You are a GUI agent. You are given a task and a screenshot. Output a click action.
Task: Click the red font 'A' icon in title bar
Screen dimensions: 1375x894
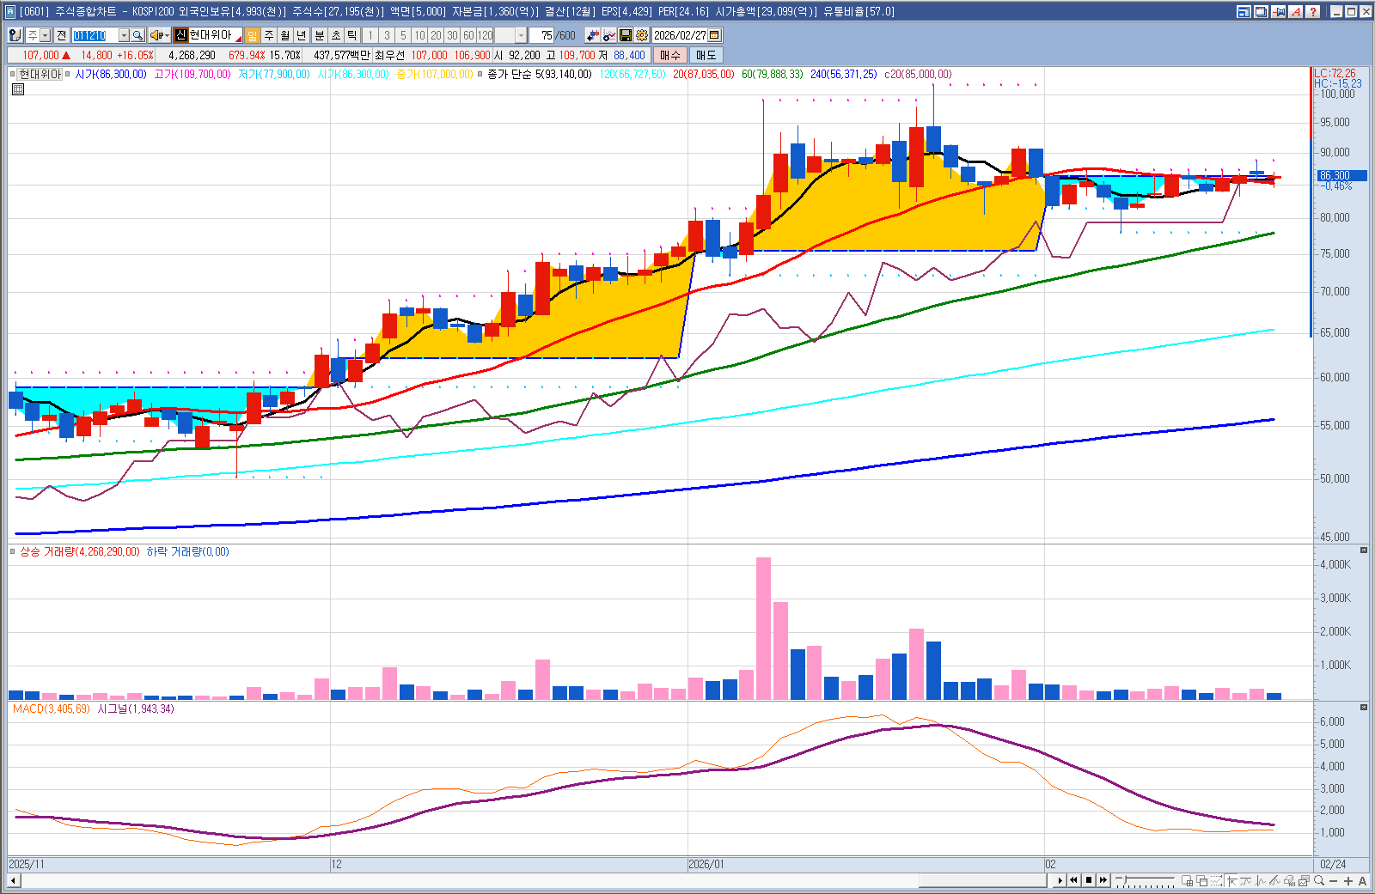pyautogui.click(x=1296, y=11)
